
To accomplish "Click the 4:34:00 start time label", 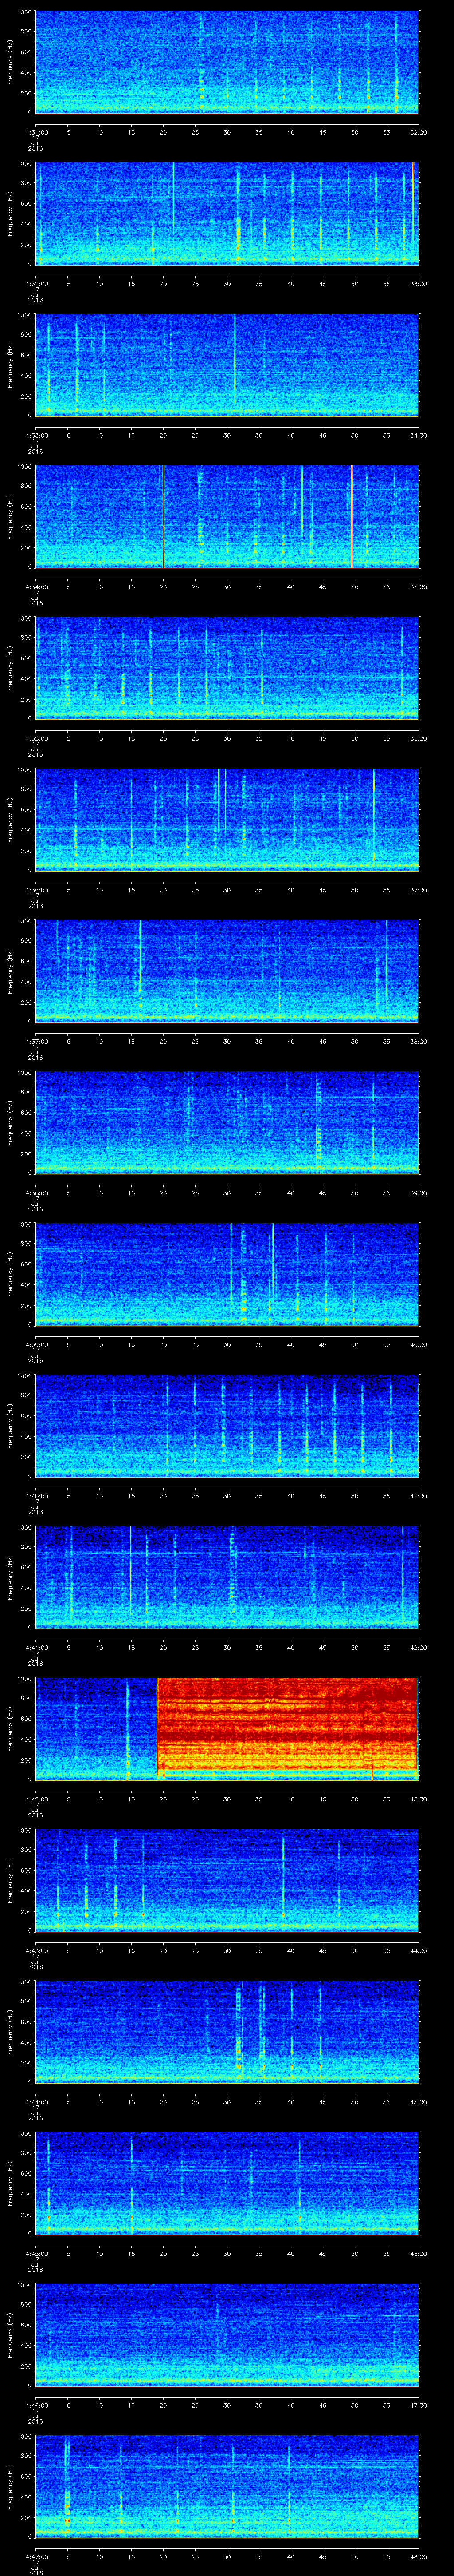I will point(36,587).
